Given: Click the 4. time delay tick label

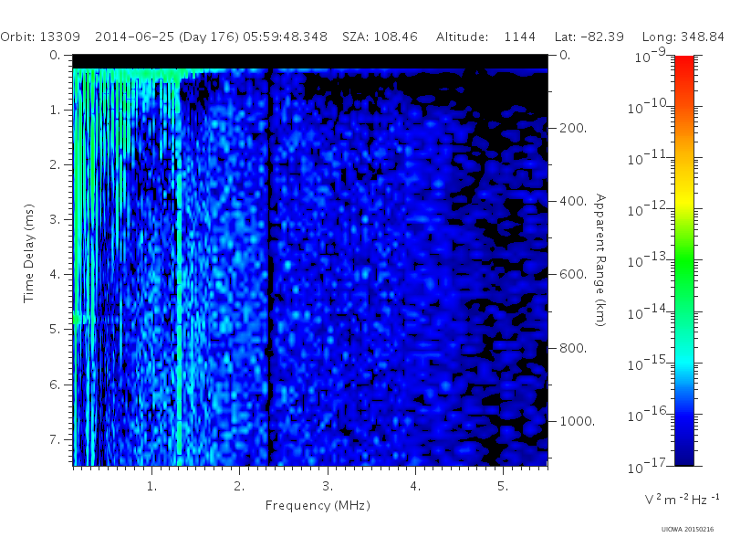Looking at the screenshot, I should click(x=55, y=275).
